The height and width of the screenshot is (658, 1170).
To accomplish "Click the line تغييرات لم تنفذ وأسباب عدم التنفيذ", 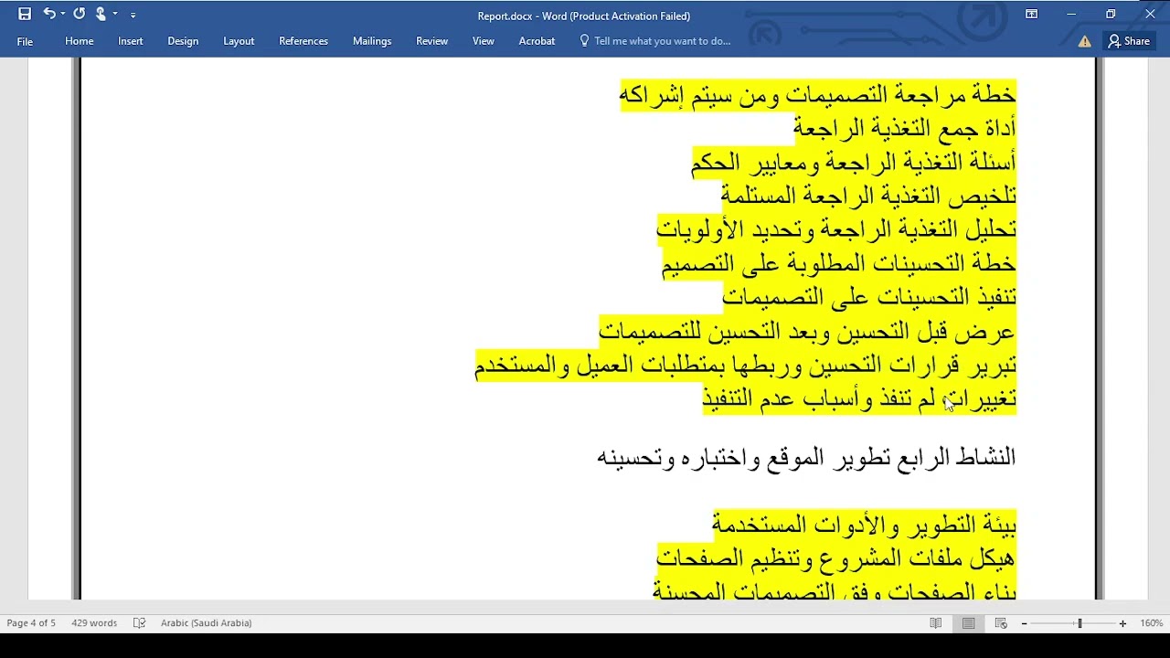I will point(859,398).
